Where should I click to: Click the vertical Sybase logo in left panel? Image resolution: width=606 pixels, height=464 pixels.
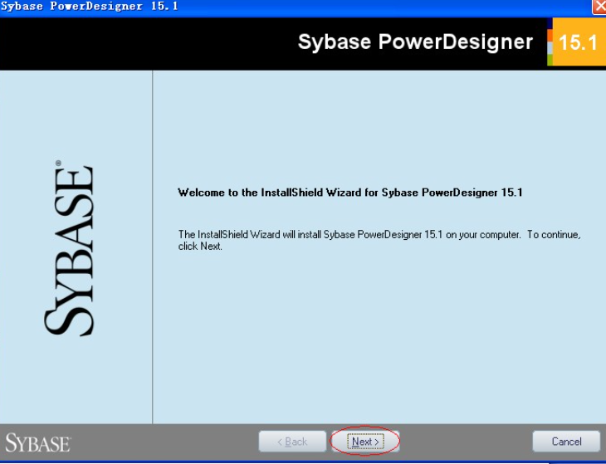(69, 248)
